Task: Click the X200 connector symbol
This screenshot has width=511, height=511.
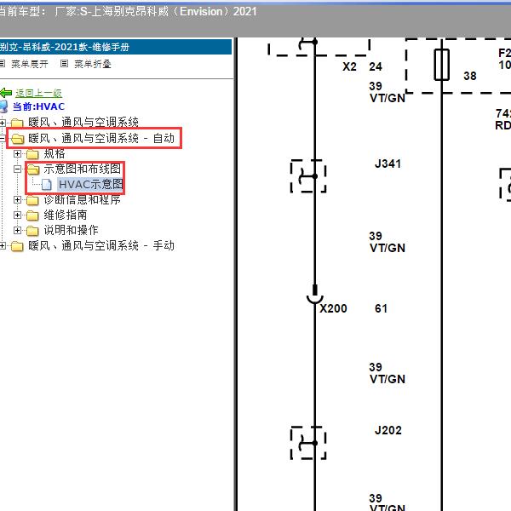Action: [315, 295]
